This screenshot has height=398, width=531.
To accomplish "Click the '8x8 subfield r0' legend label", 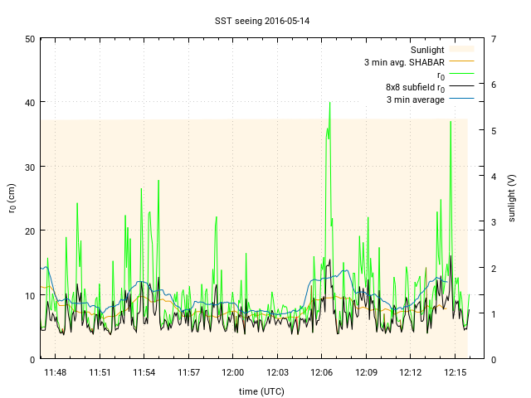I will pyautogui.click(x=415, y=87).
